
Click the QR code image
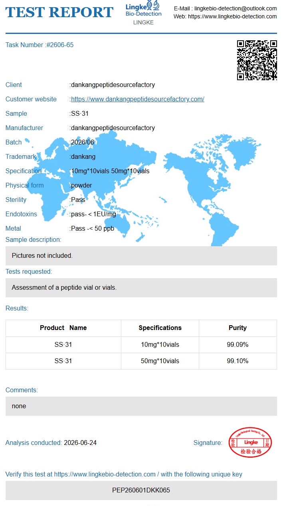257,60
